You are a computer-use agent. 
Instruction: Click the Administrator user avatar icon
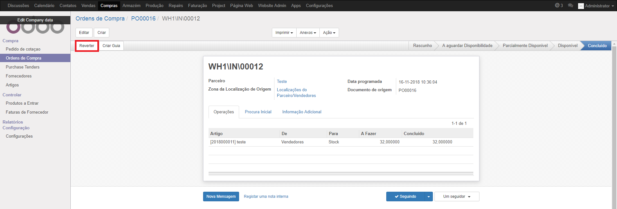581,6
